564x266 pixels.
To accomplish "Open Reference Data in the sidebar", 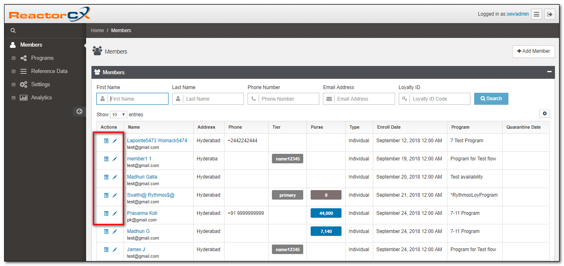I will [x=49, y=71].
